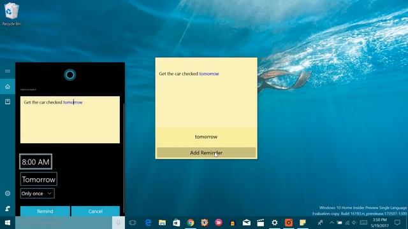
Task: Open File Explorer from the taskbar
Action: [162, 223]
